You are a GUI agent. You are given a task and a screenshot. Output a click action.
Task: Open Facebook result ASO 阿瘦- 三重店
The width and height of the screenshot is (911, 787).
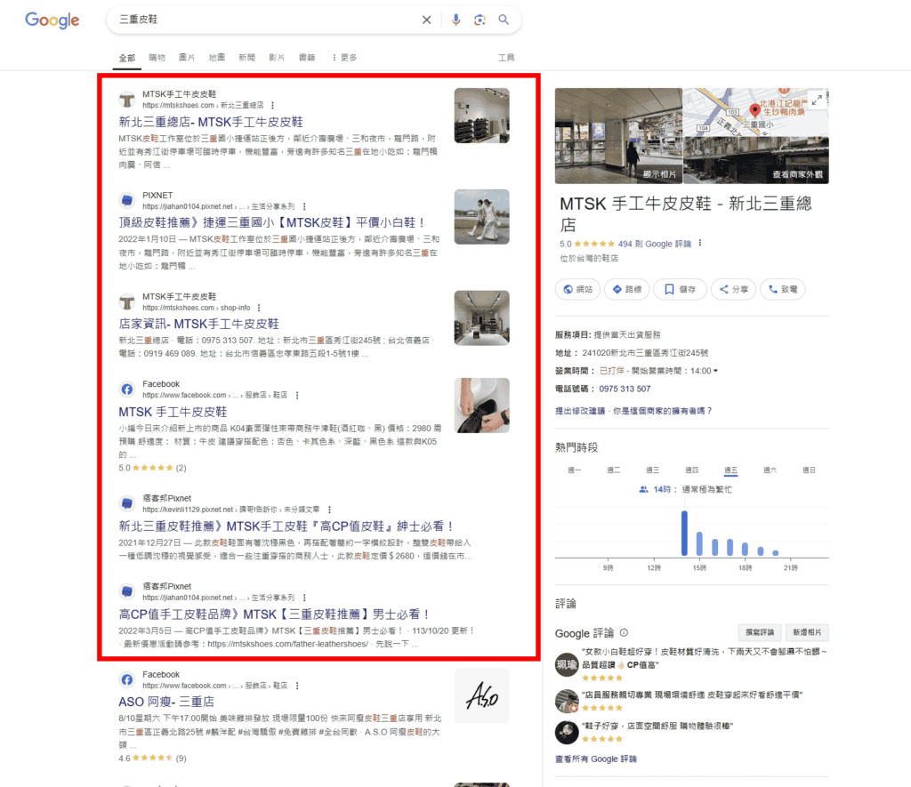[166, 702]
